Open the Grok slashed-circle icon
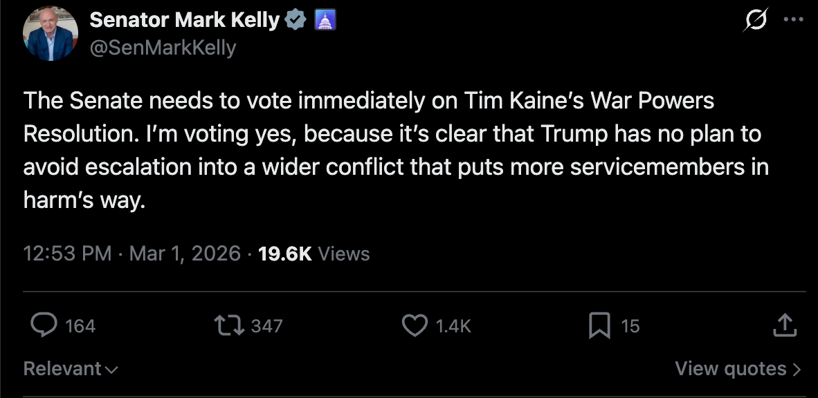 tap(754, 21)
